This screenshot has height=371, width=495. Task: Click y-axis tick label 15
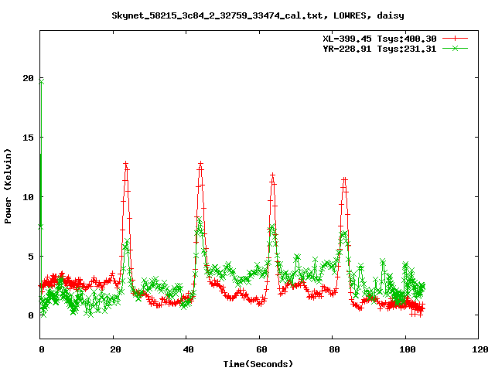(28, 138)
